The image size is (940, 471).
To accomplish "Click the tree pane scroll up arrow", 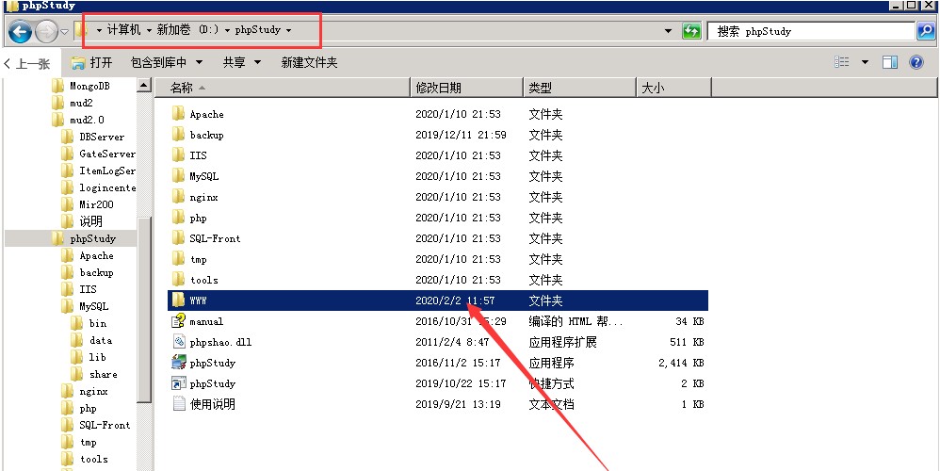I will [144, 86].
